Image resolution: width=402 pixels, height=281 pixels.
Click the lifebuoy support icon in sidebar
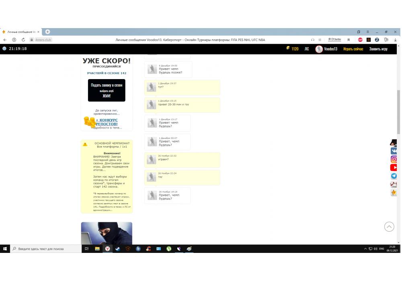(x=394, y=184)
